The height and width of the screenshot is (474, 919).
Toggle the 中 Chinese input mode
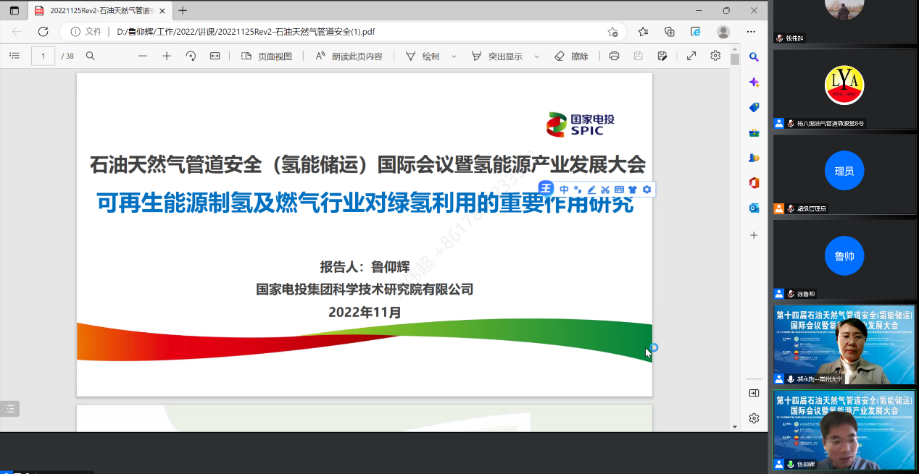point(564,190)
